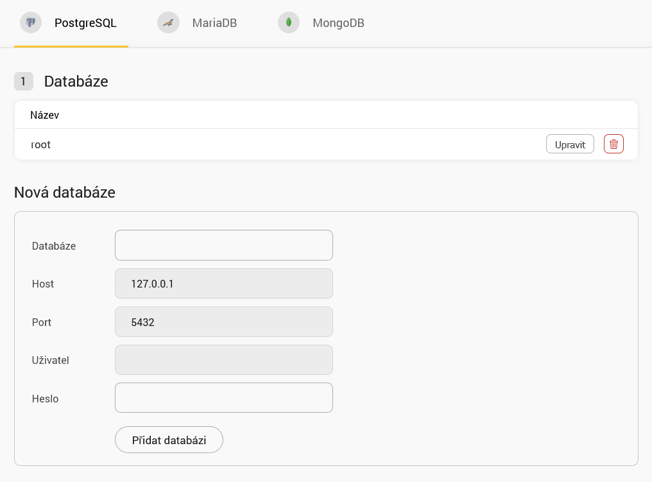Click the Název column header
Viewport: 652px width, 482px height.
tap(44, 115)
